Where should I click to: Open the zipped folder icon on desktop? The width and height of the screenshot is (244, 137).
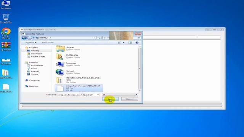6,74
